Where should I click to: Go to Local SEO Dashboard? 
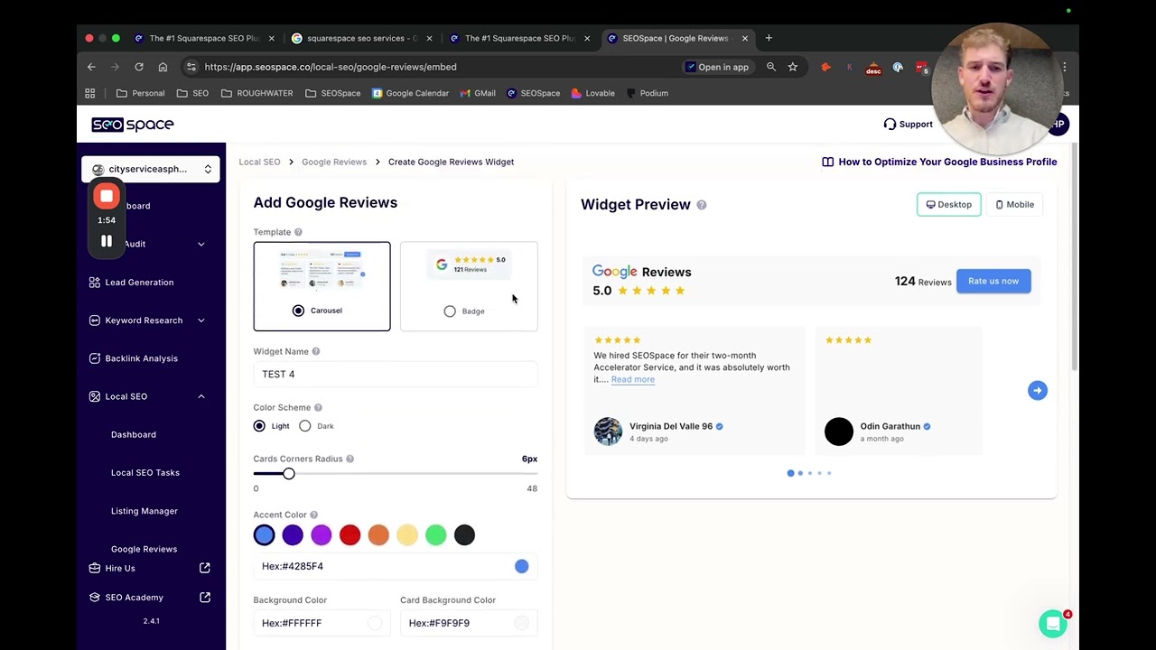[x=134, y=434]
